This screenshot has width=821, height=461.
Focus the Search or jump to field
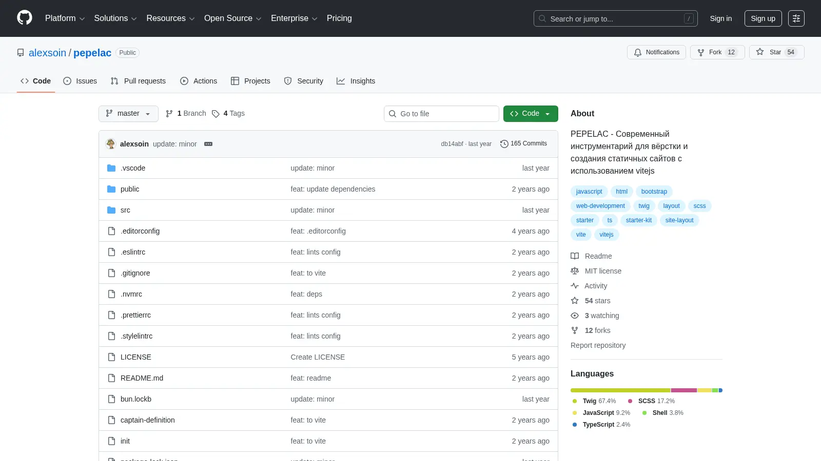pos(616,18)
